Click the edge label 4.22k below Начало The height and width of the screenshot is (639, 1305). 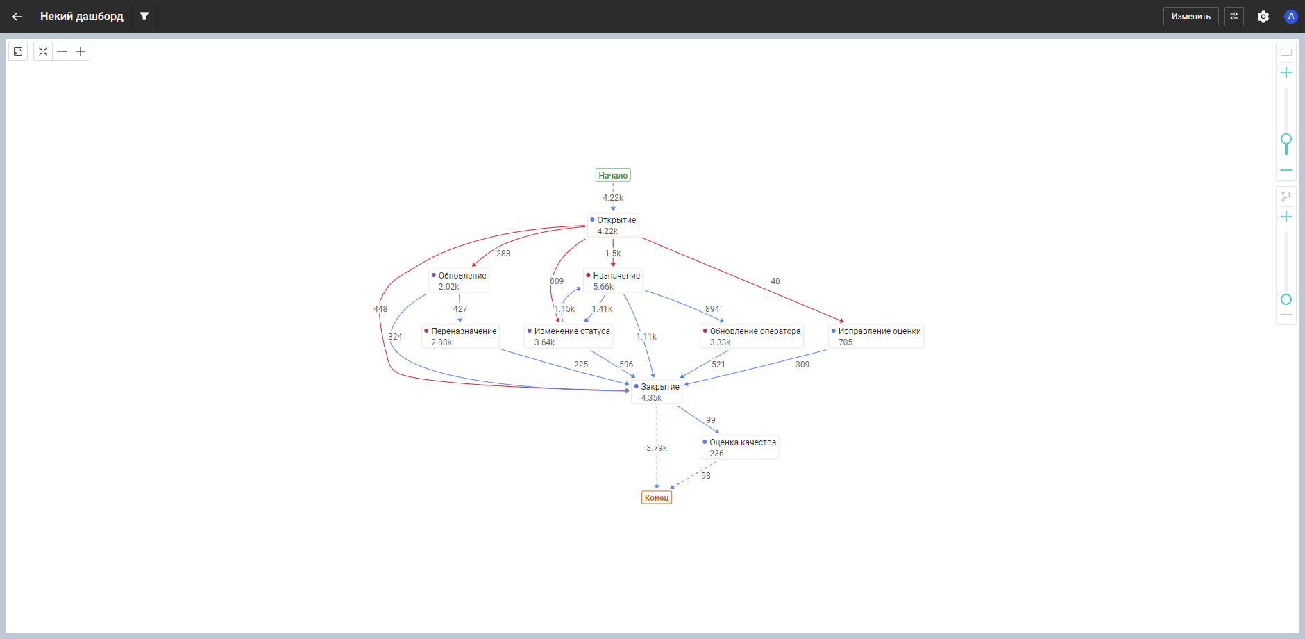point(613,198)
